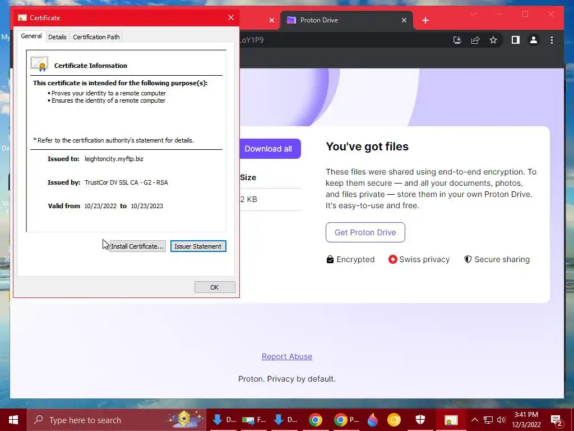Viewport: 574px width, 431px height.
Task: Close the Certificate dialog window
Action: tap(230, 17)
